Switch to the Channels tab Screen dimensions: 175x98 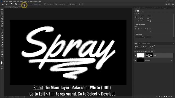[x=144, y=43]
